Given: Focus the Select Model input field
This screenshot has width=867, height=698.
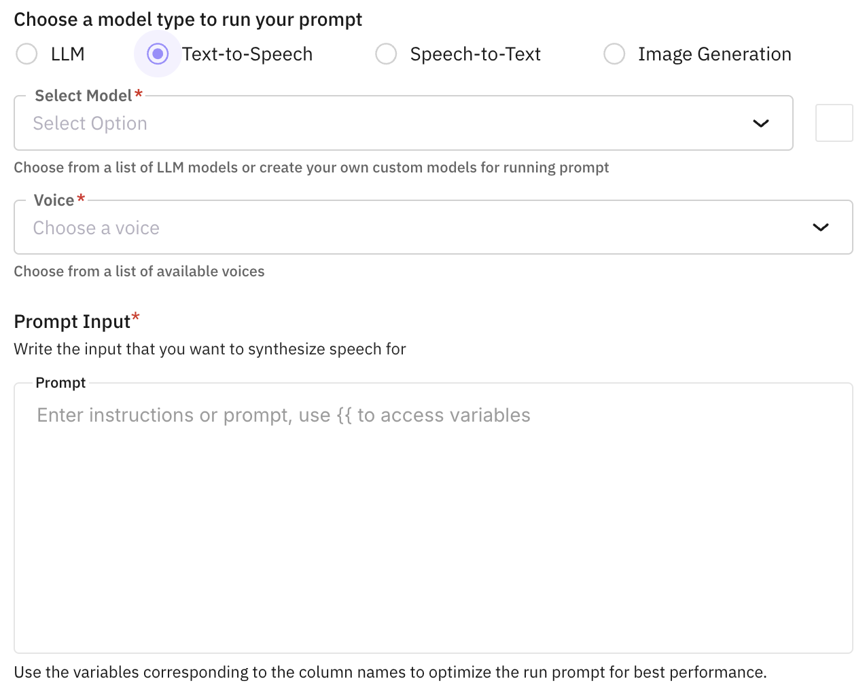Looking at the screenshot, I should (272, 123).
